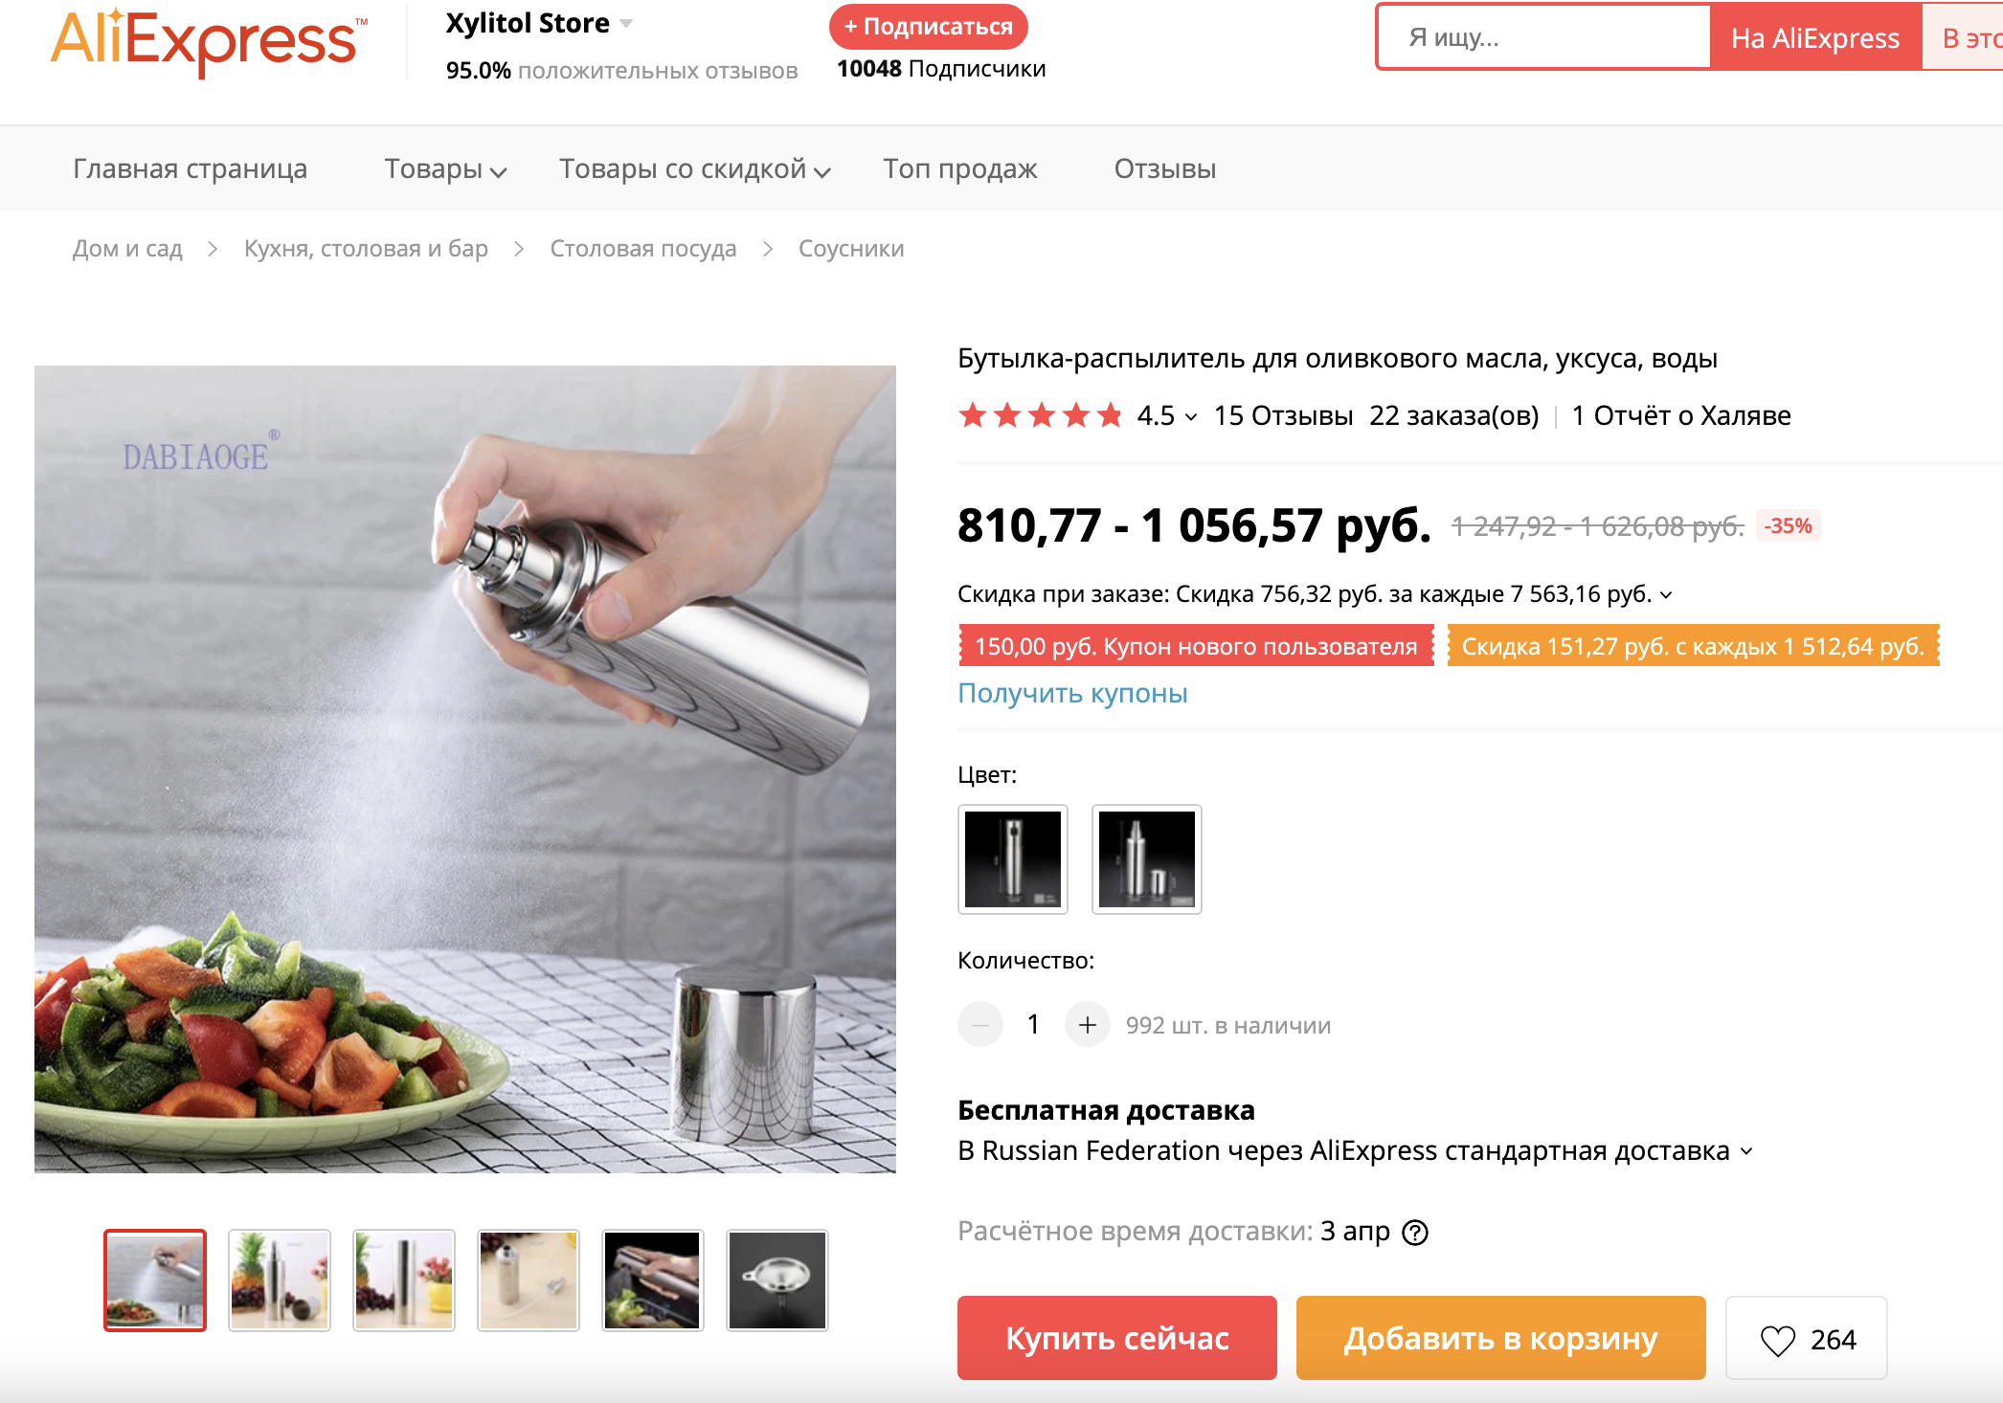Screen dimensions: 2003x1403
Task: Choose the first single-bottle color option
Action: pyautogui.click(x=1013, y=859)
